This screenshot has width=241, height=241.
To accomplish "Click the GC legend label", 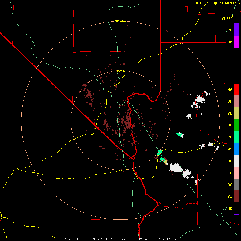I will click(x=230, y=185).
